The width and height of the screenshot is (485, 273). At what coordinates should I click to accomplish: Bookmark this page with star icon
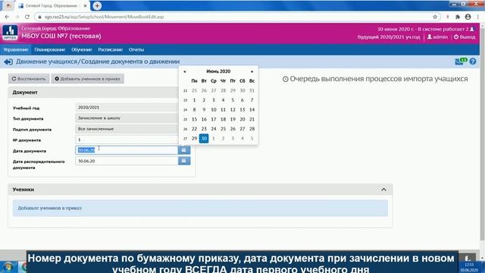coord(435,17)
